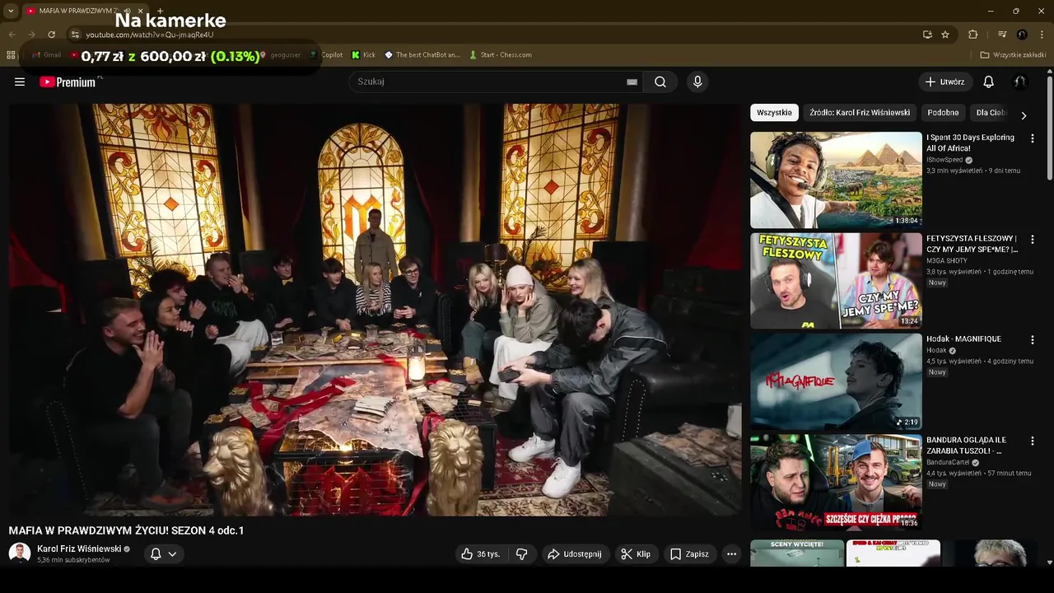Open Chrome three-dot menu
1054x593 pixels.
coord(1042,35)
